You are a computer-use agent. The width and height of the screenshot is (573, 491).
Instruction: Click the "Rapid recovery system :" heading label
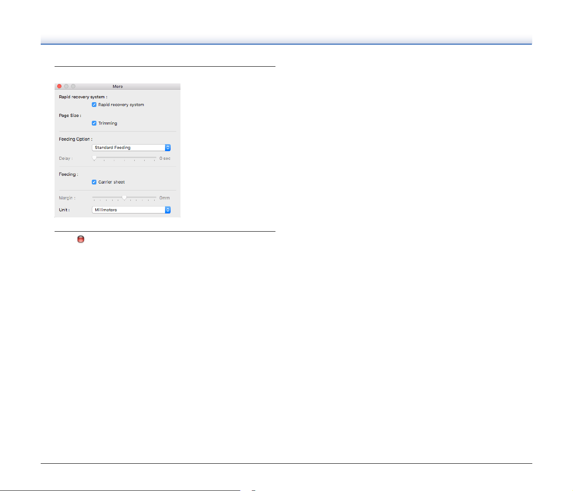[x=83, y=97]
